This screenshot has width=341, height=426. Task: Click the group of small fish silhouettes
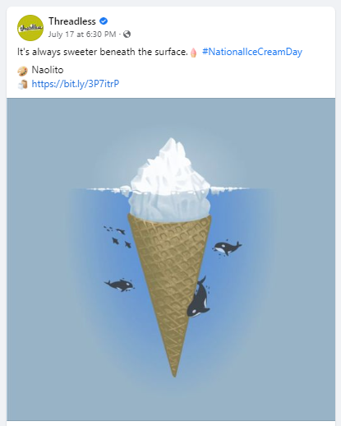point(118,236)
